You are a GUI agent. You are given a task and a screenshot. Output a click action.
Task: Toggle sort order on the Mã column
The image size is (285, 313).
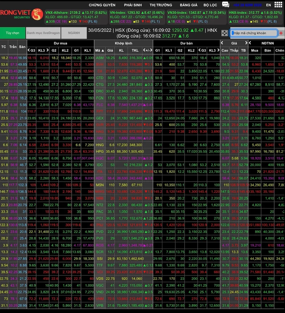click(x=99, y=50)
